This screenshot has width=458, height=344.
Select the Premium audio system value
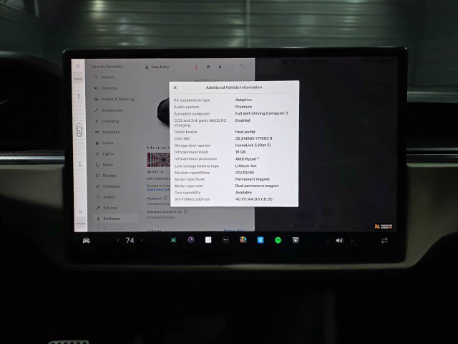(x=243, y=107)
